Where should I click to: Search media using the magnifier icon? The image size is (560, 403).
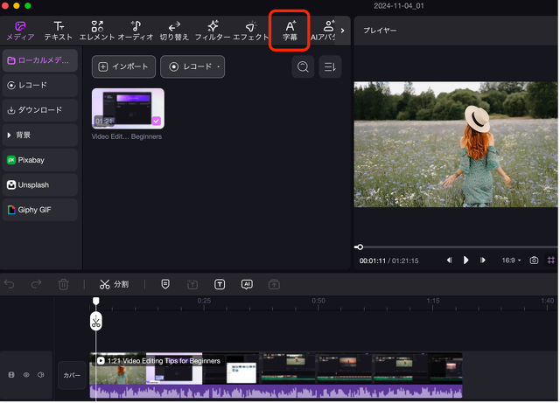click(x=303, y=66)
